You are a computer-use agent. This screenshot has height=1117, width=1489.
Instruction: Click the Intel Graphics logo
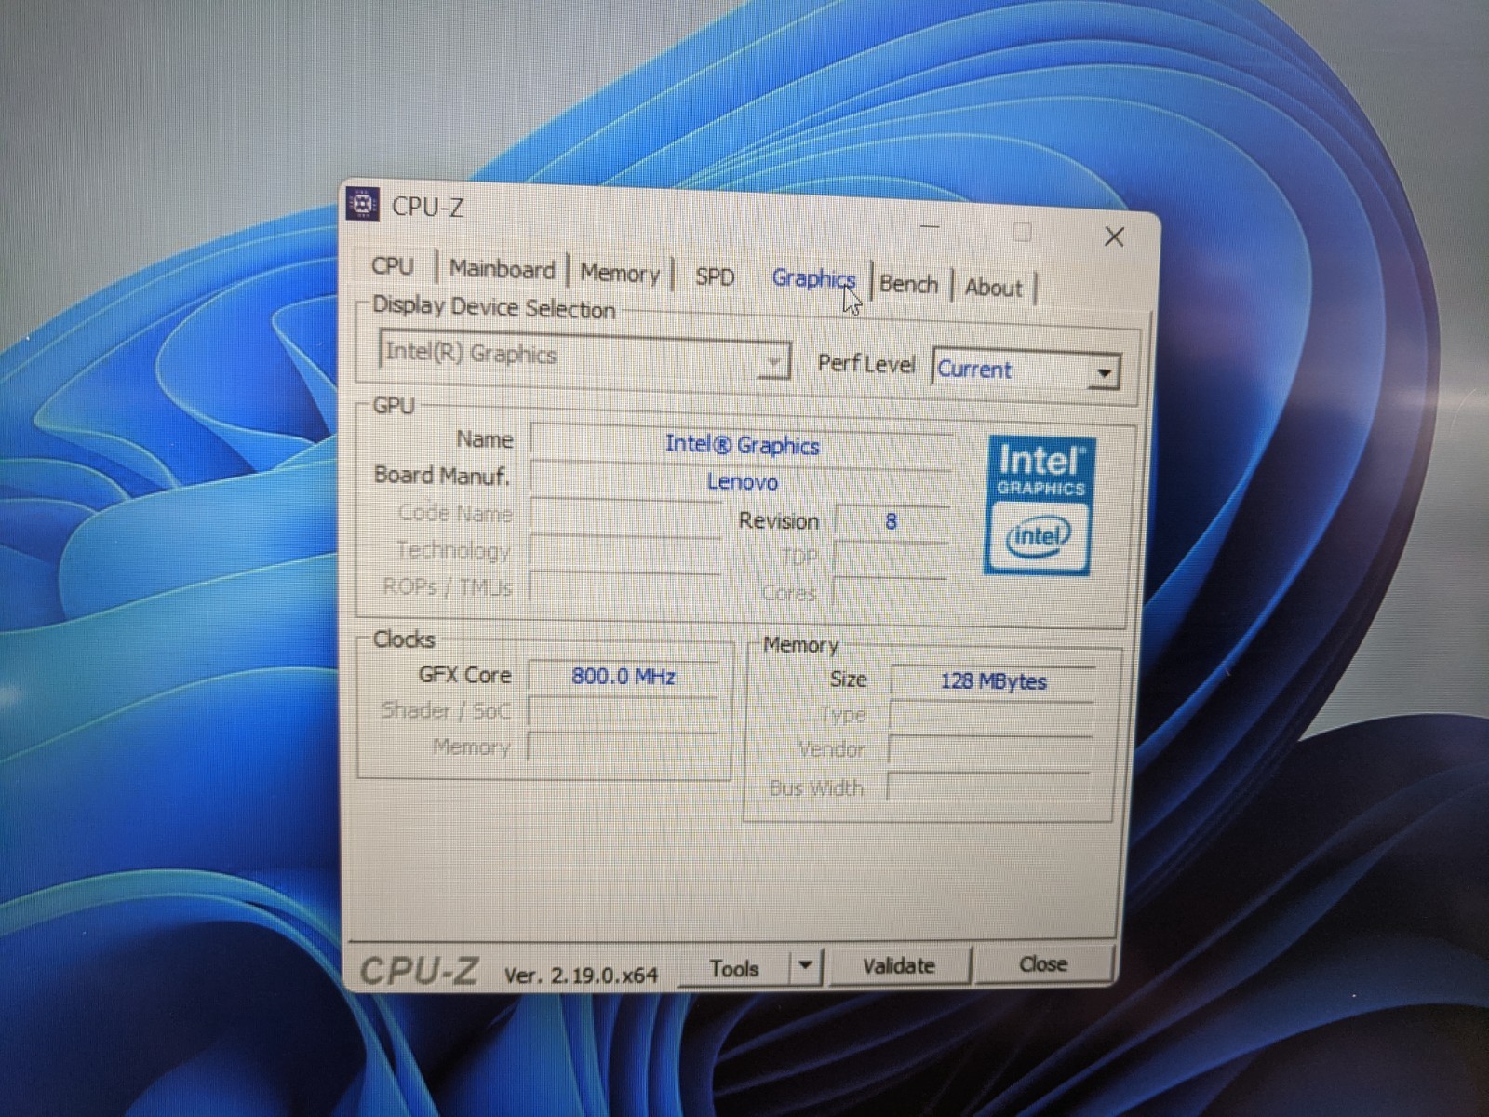tap(1040, 505)
